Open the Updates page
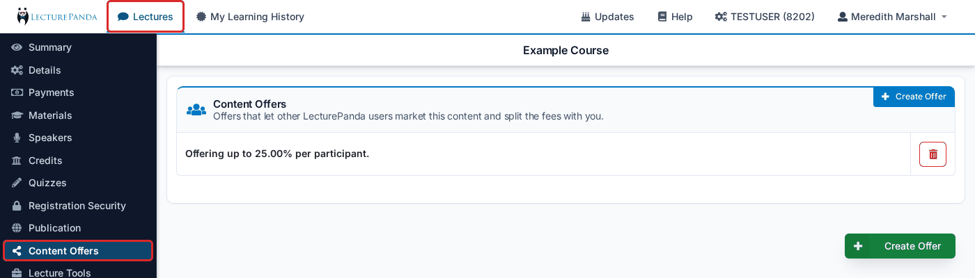Viewport: 975px width, 278px height. [607, 17]
